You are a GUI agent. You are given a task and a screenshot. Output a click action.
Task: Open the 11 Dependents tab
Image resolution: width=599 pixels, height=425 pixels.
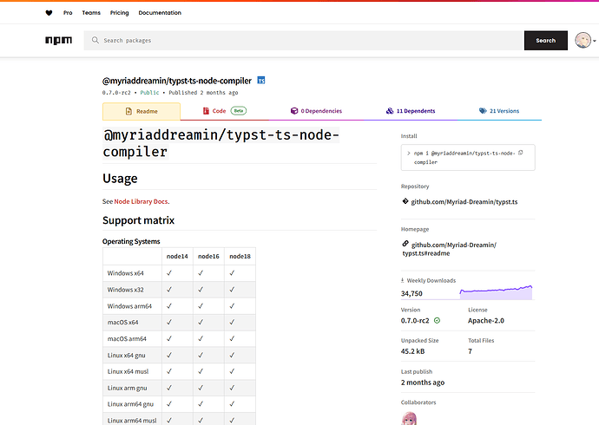[411, 111]
